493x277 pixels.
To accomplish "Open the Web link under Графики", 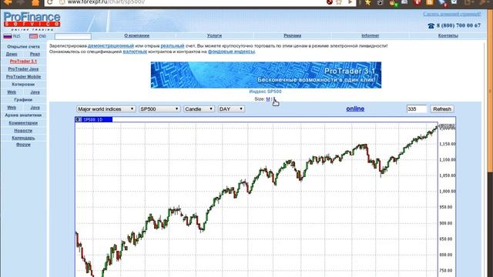I will click(12, 108).
